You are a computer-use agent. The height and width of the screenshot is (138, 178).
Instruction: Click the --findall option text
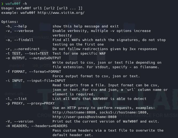(x=24, y=40)
